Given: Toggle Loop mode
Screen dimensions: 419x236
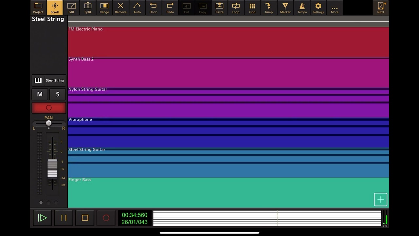Looking at the screenshot, I should point(236,8).
